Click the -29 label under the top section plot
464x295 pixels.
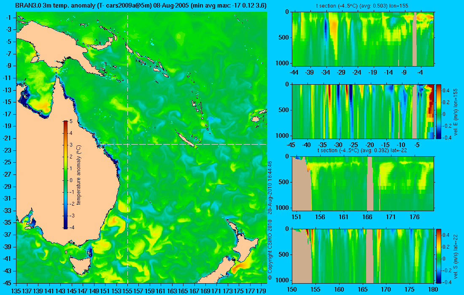tap(341, 72)
